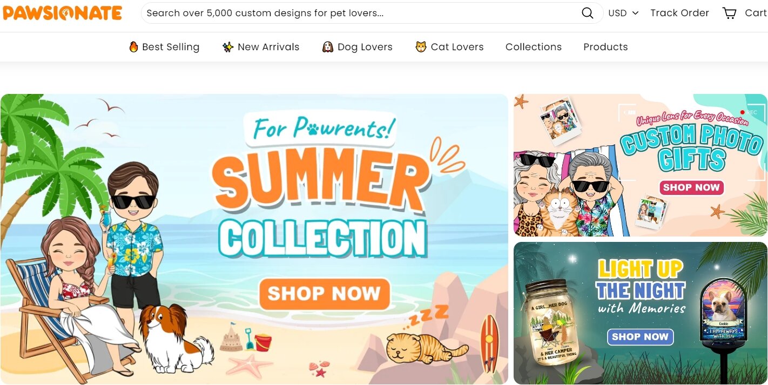Click the sparkle icon beside New Arrivals

228,47
